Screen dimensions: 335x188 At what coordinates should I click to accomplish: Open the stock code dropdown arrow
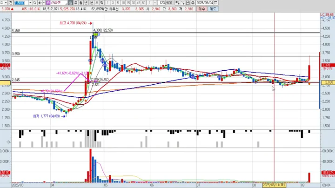point(30,3)
